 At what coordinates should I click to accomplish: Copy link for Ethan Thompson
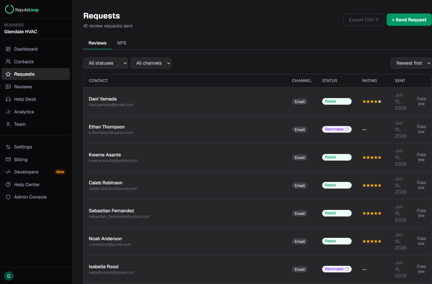(421, 129)
